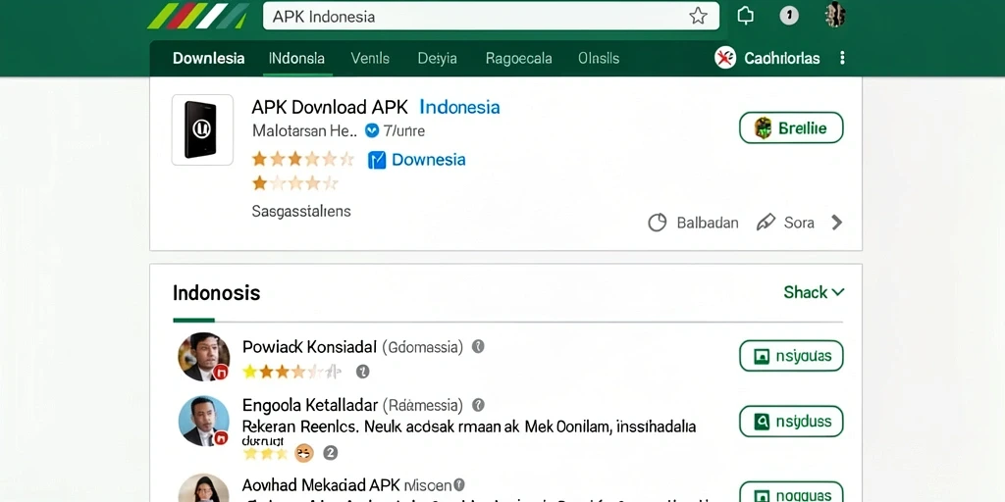
Task: Click the Brellie button
Action: click(x=791, y=128)
